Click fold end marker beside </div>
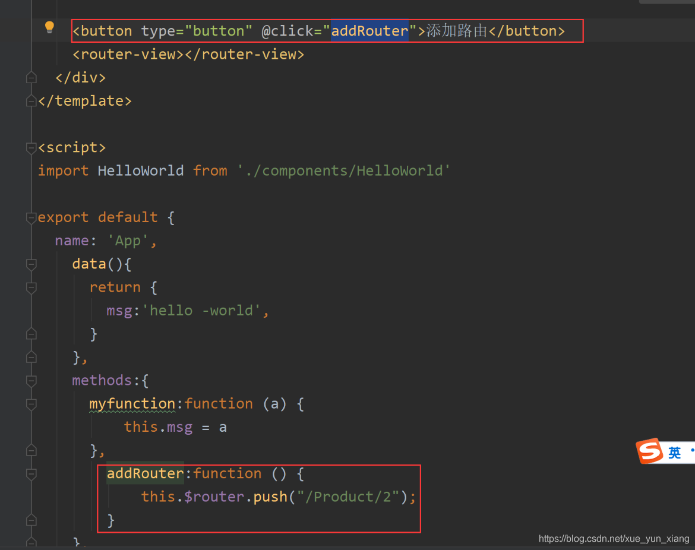Viewport: 695px width, 550px height. click(31, 78)
